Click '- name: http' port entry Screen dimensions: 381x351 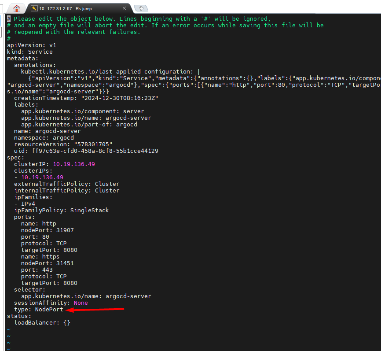(x=35, y=224)
